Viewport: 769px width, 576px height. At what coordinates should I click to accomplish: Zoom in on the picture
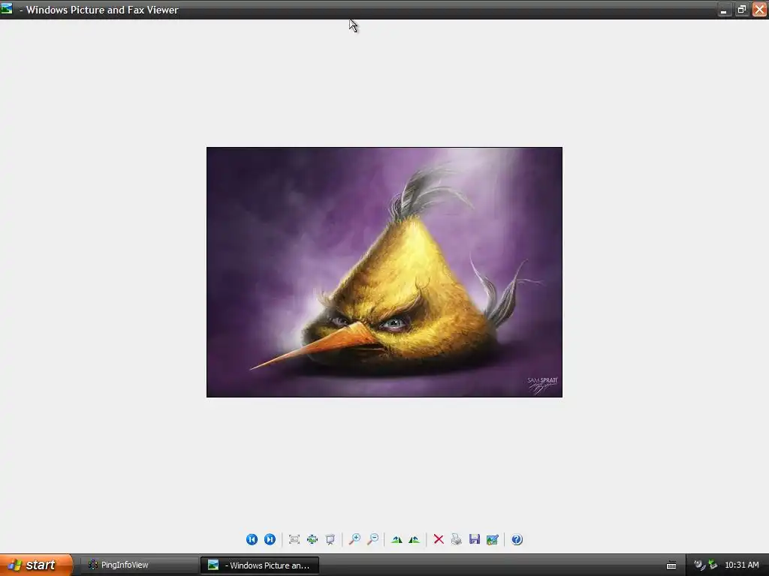tap(354, 539)
